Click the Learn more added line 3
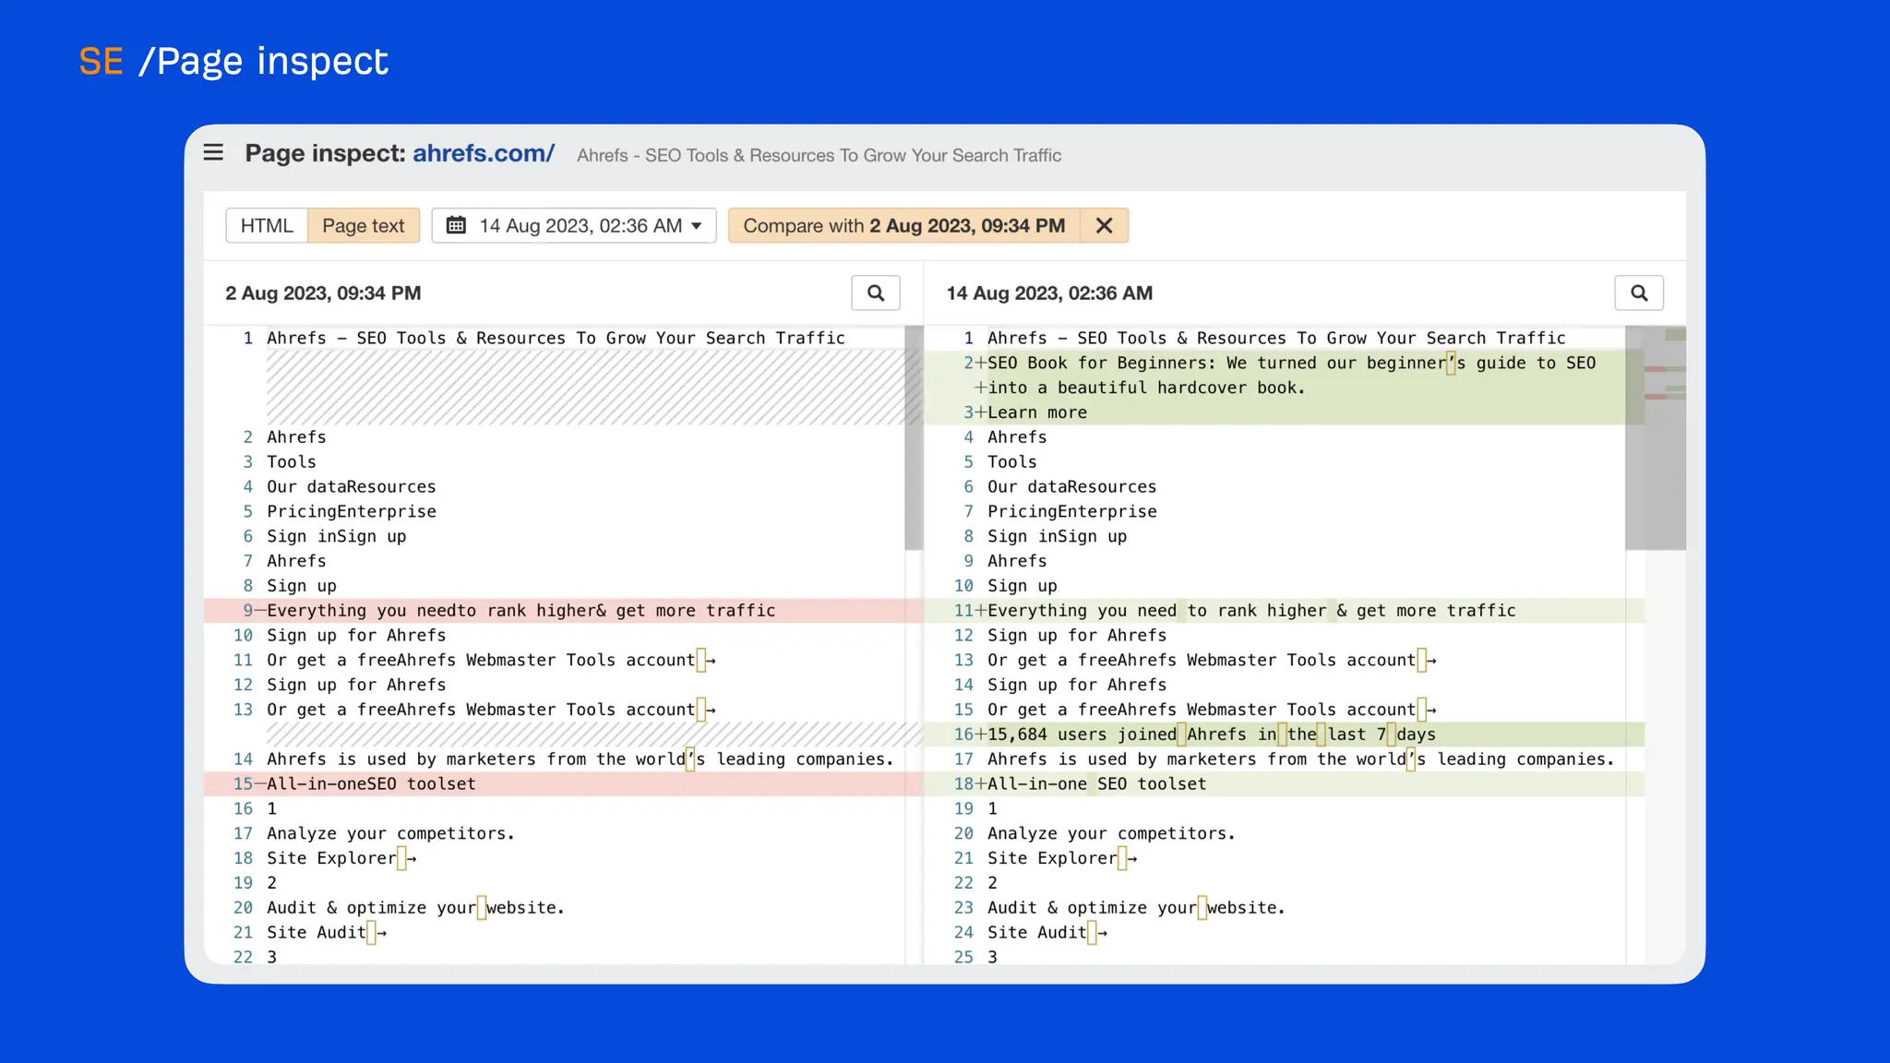Screen dimensions: 1890x1063 pyautogui.click(x=1036, y=412)
